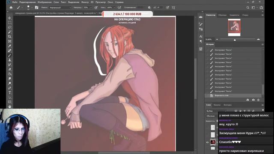Select the Pen tool
This screenshot has width=274, height=154.
pyautogui.click(x=9, y=88)
